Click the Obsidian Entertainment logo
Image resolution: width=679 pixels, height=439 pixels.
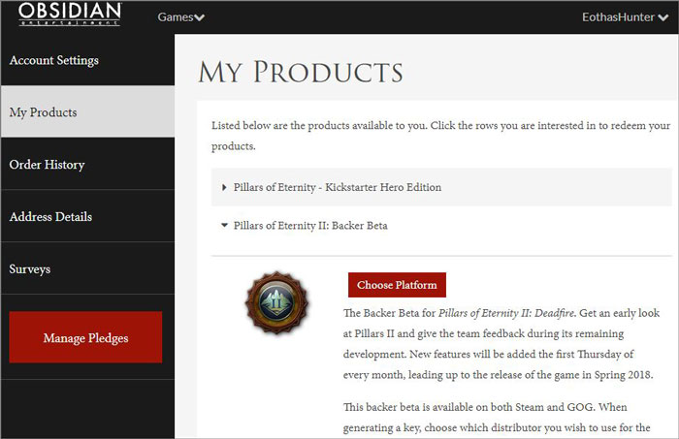click(70, 15)
